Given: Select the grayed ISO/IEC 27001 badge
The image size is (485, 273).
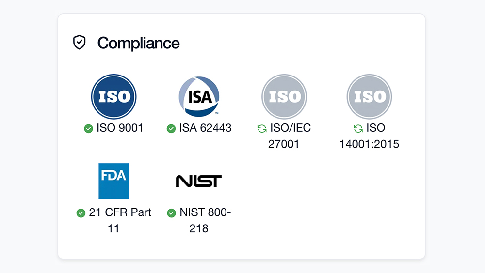Looking at the screenshot, I should point(284,96).
